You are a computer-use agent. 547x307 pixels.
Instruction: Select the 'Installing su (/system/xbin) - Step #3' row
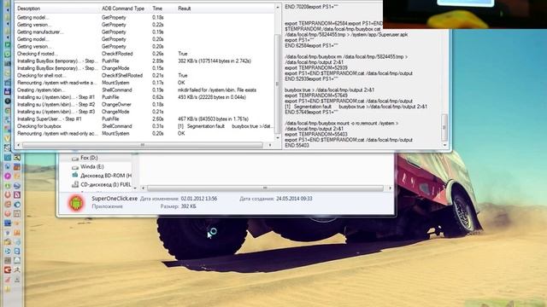144,112
